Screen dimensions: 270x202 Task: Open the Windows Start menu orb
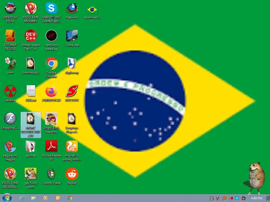7,198
